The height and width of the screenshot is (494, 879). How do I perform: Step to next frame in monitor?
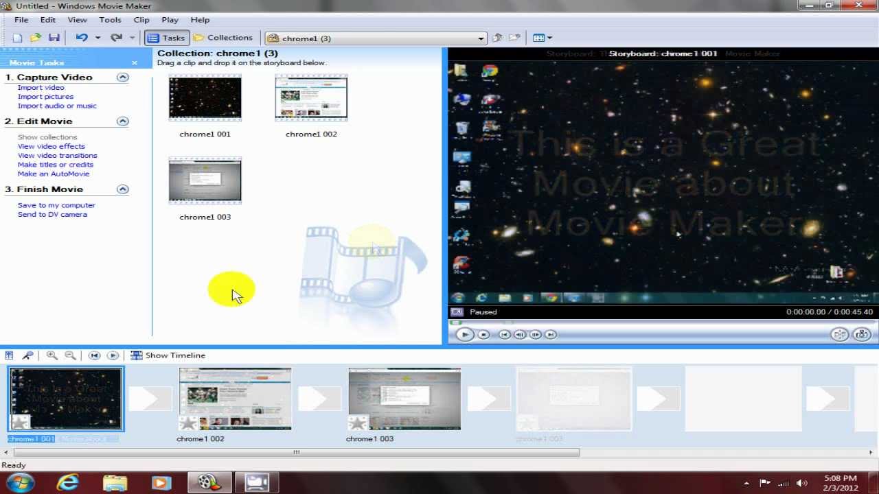pos(536,335)
